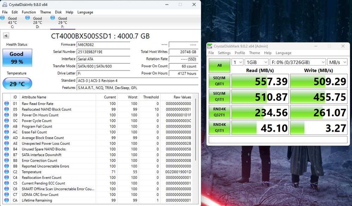Click the Current column header
Viewport: 352px width, 206px height.
[107, 97]
